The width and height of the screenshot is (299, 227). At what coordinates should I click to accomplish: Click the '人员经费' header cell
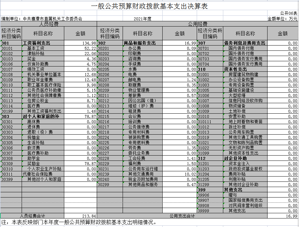point(49,24)
